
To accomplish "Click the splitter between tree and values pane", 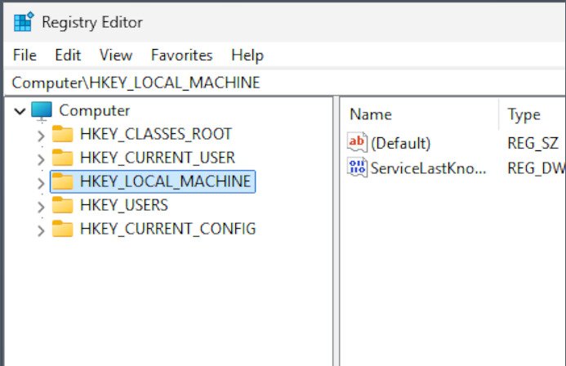I will tap(336, 231).
